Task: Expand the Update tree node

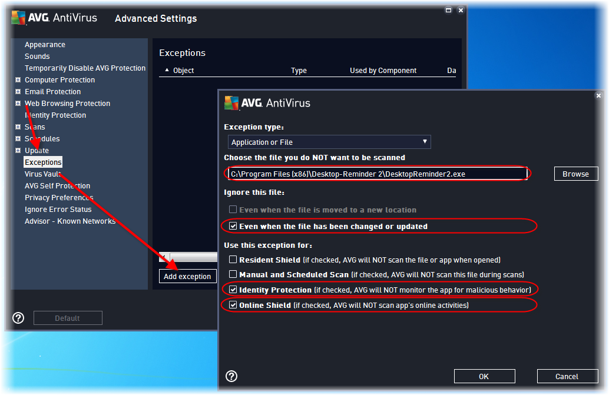Action: click(x=18, y=150)
